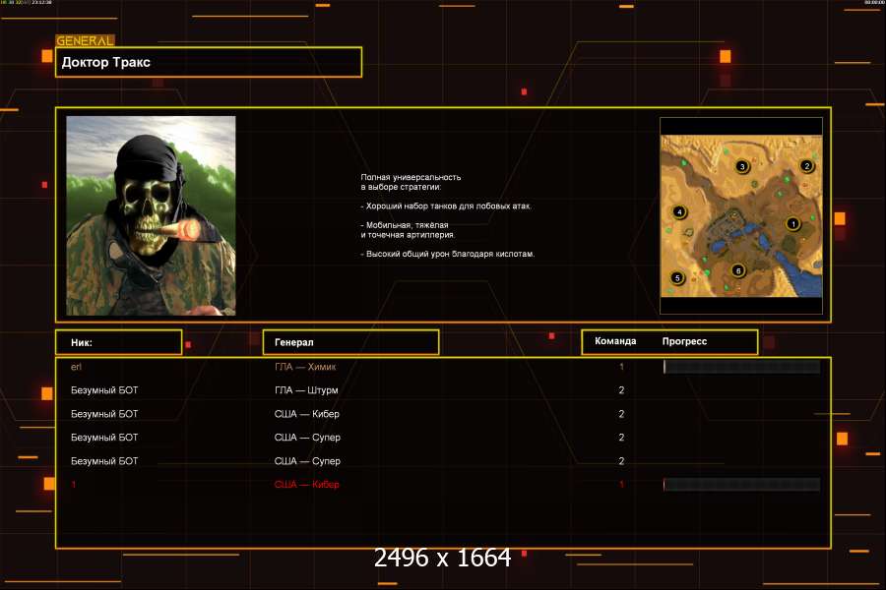Select player name erl
886x590 pixels.
[76, 367]
